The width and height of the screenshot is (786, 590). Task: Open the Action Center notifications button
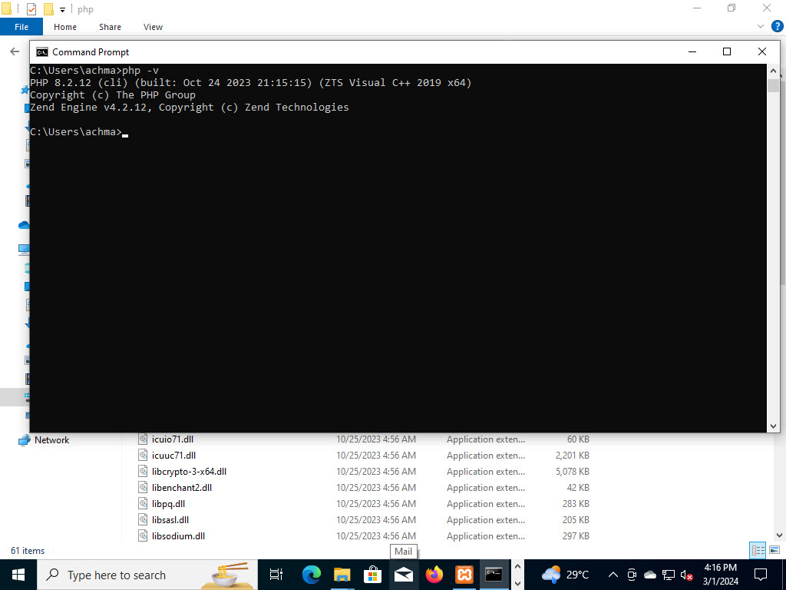(759, 574)
